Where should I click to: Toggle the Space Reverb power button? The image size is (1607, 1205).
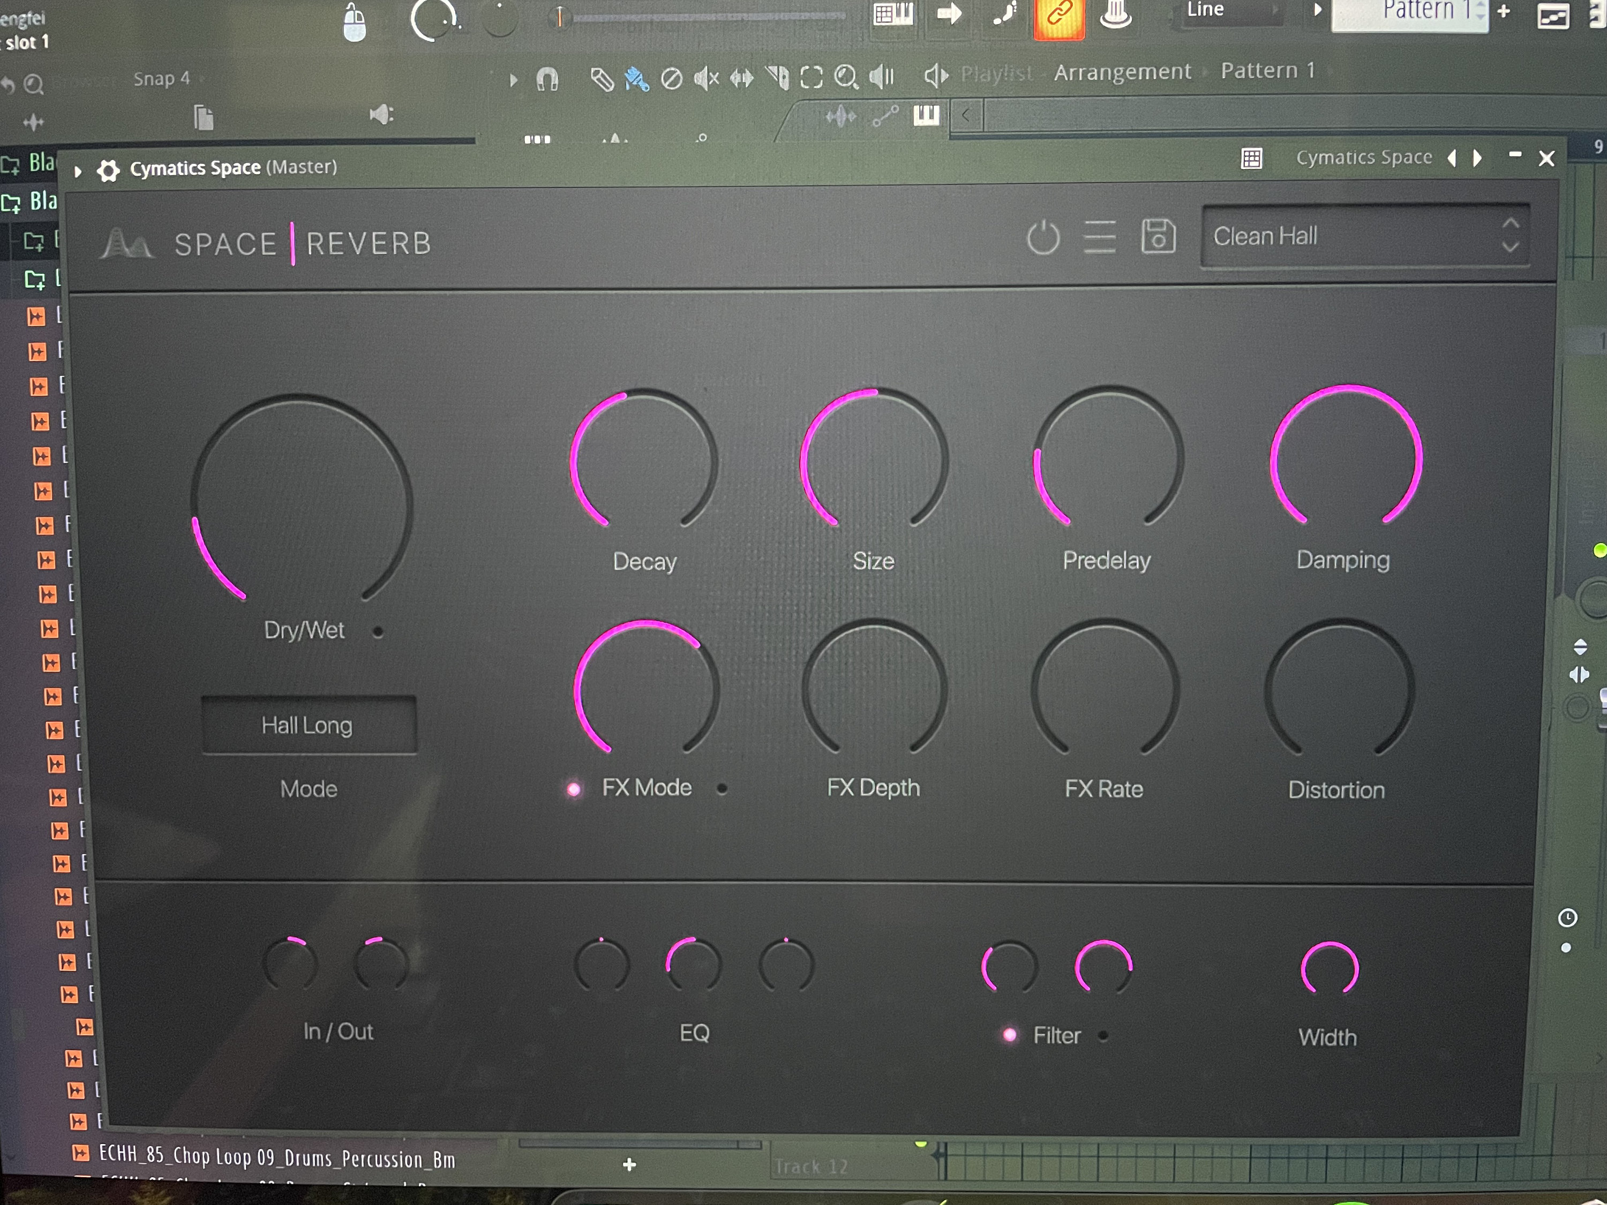[x=1043, y=237]
